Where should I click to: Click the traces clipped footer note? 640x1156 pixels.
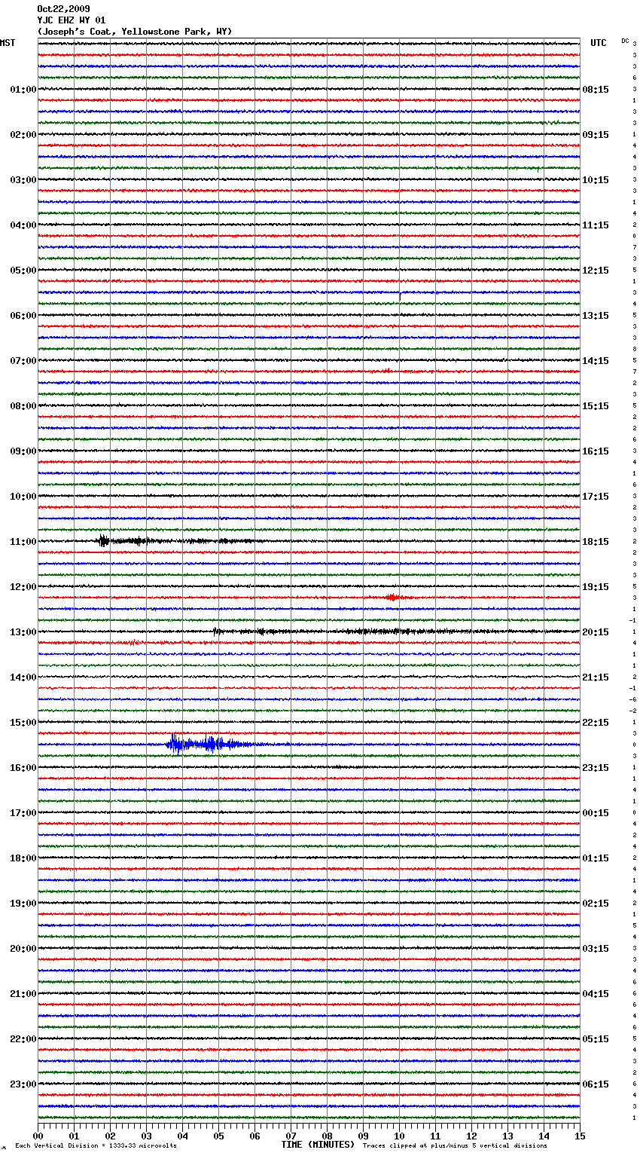coord(455,1145)
